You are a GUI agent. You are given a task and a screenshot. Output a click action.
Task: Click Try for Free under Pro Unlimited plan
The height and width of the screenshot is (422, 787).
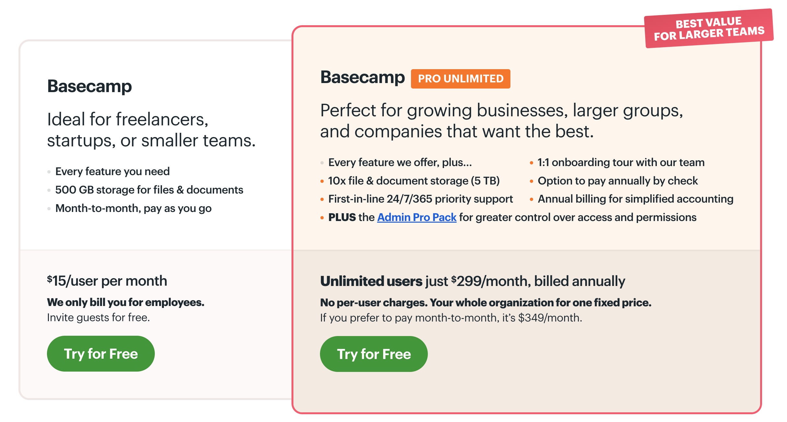(374, 354)
